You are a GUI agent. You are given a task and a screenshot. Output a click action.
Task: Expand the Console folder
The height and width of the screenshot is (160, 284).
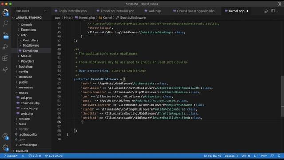point(27,24)
